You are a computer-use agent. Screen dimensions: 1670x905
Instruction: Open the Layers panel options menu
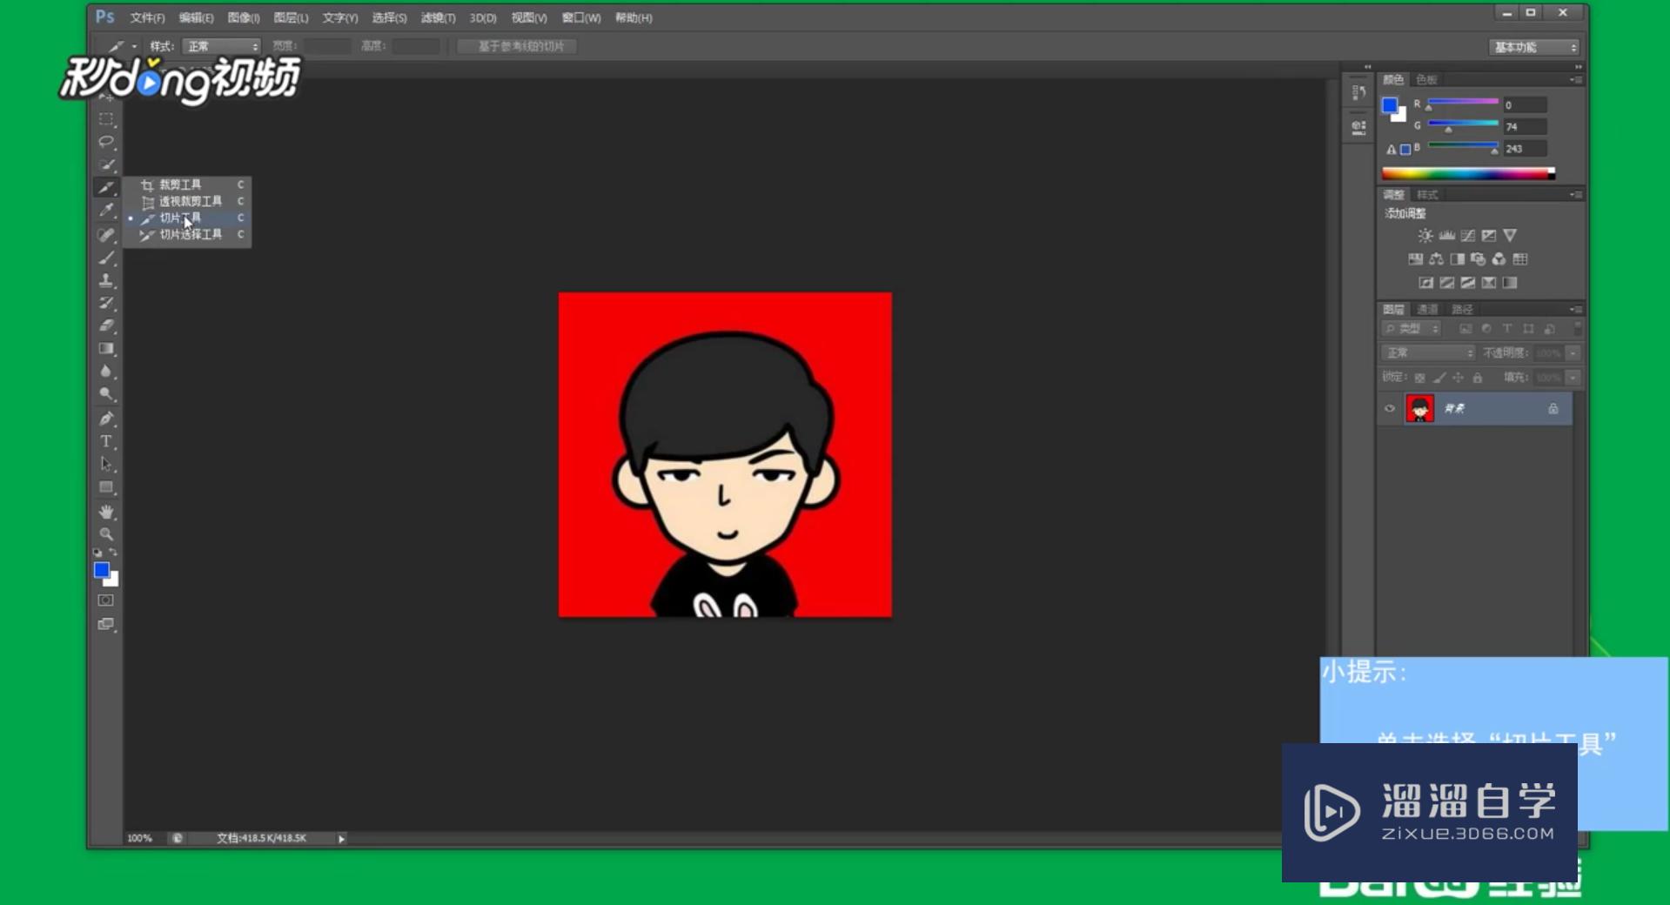[1576, 310]
